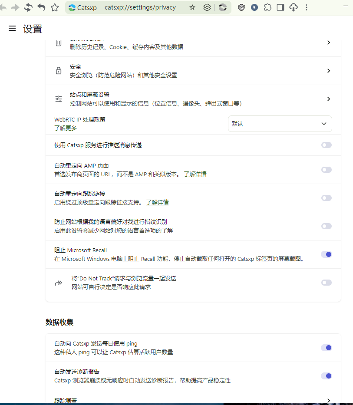打开浏览器的三点菜单
The height and width of the screenshot is (405, 353).
point(307,7)
